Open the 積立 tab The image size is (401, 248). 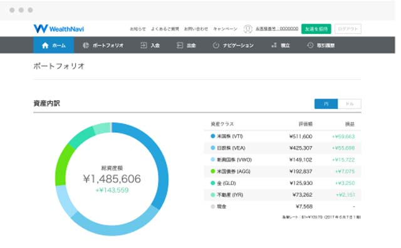280,45
